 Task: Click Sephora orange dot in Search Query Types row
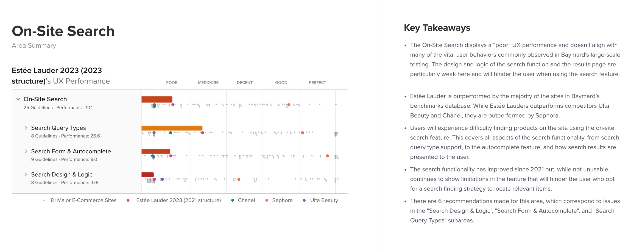(302, 133)
